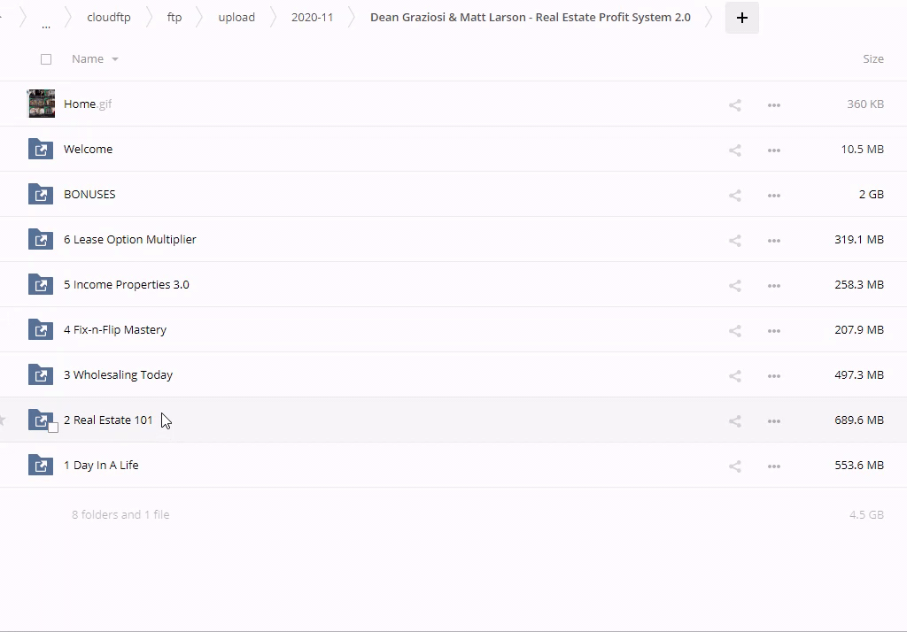Click the share icon for Home.gif
907x632 pixels.
pyautogui.click(x=734, y=104)
